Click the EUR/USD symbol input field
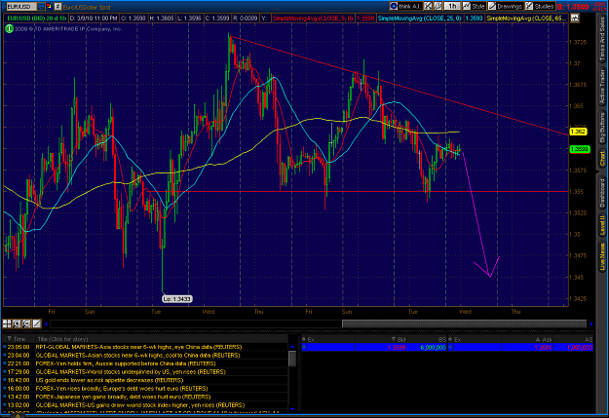This screenshot has width=609, height=418. pos(21,7)
